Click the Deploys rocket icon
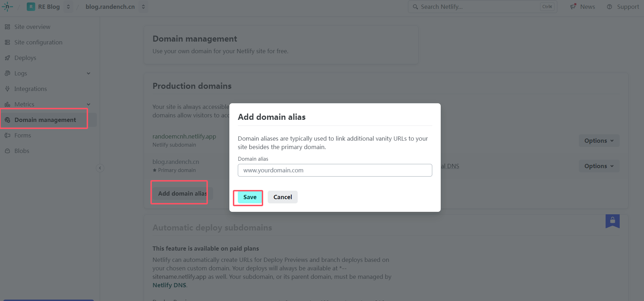 7,58
